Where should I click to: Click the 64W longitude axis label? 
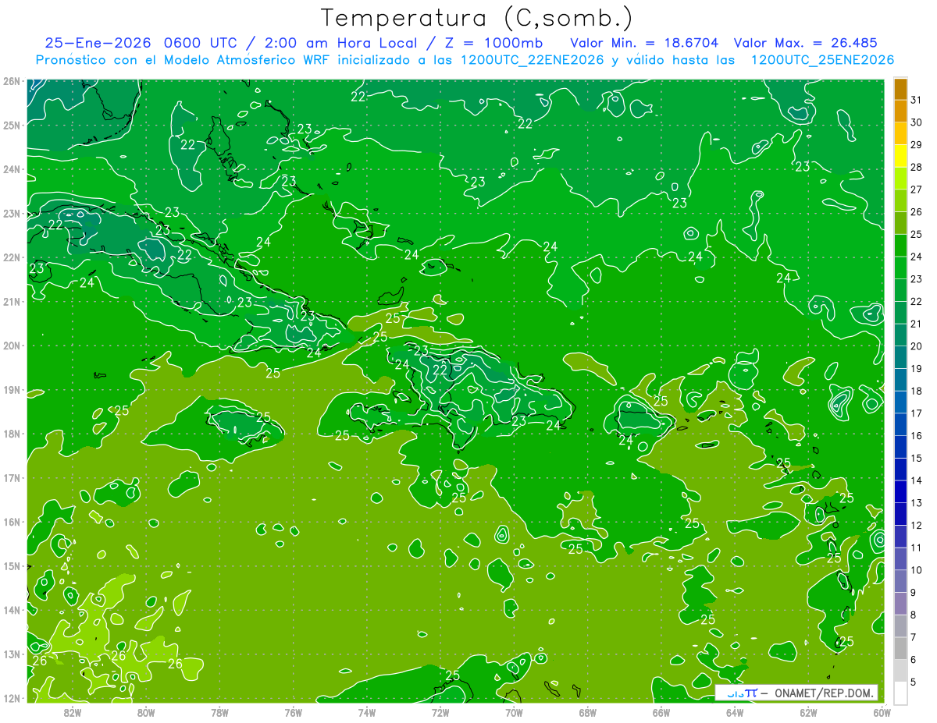point(735,712)
